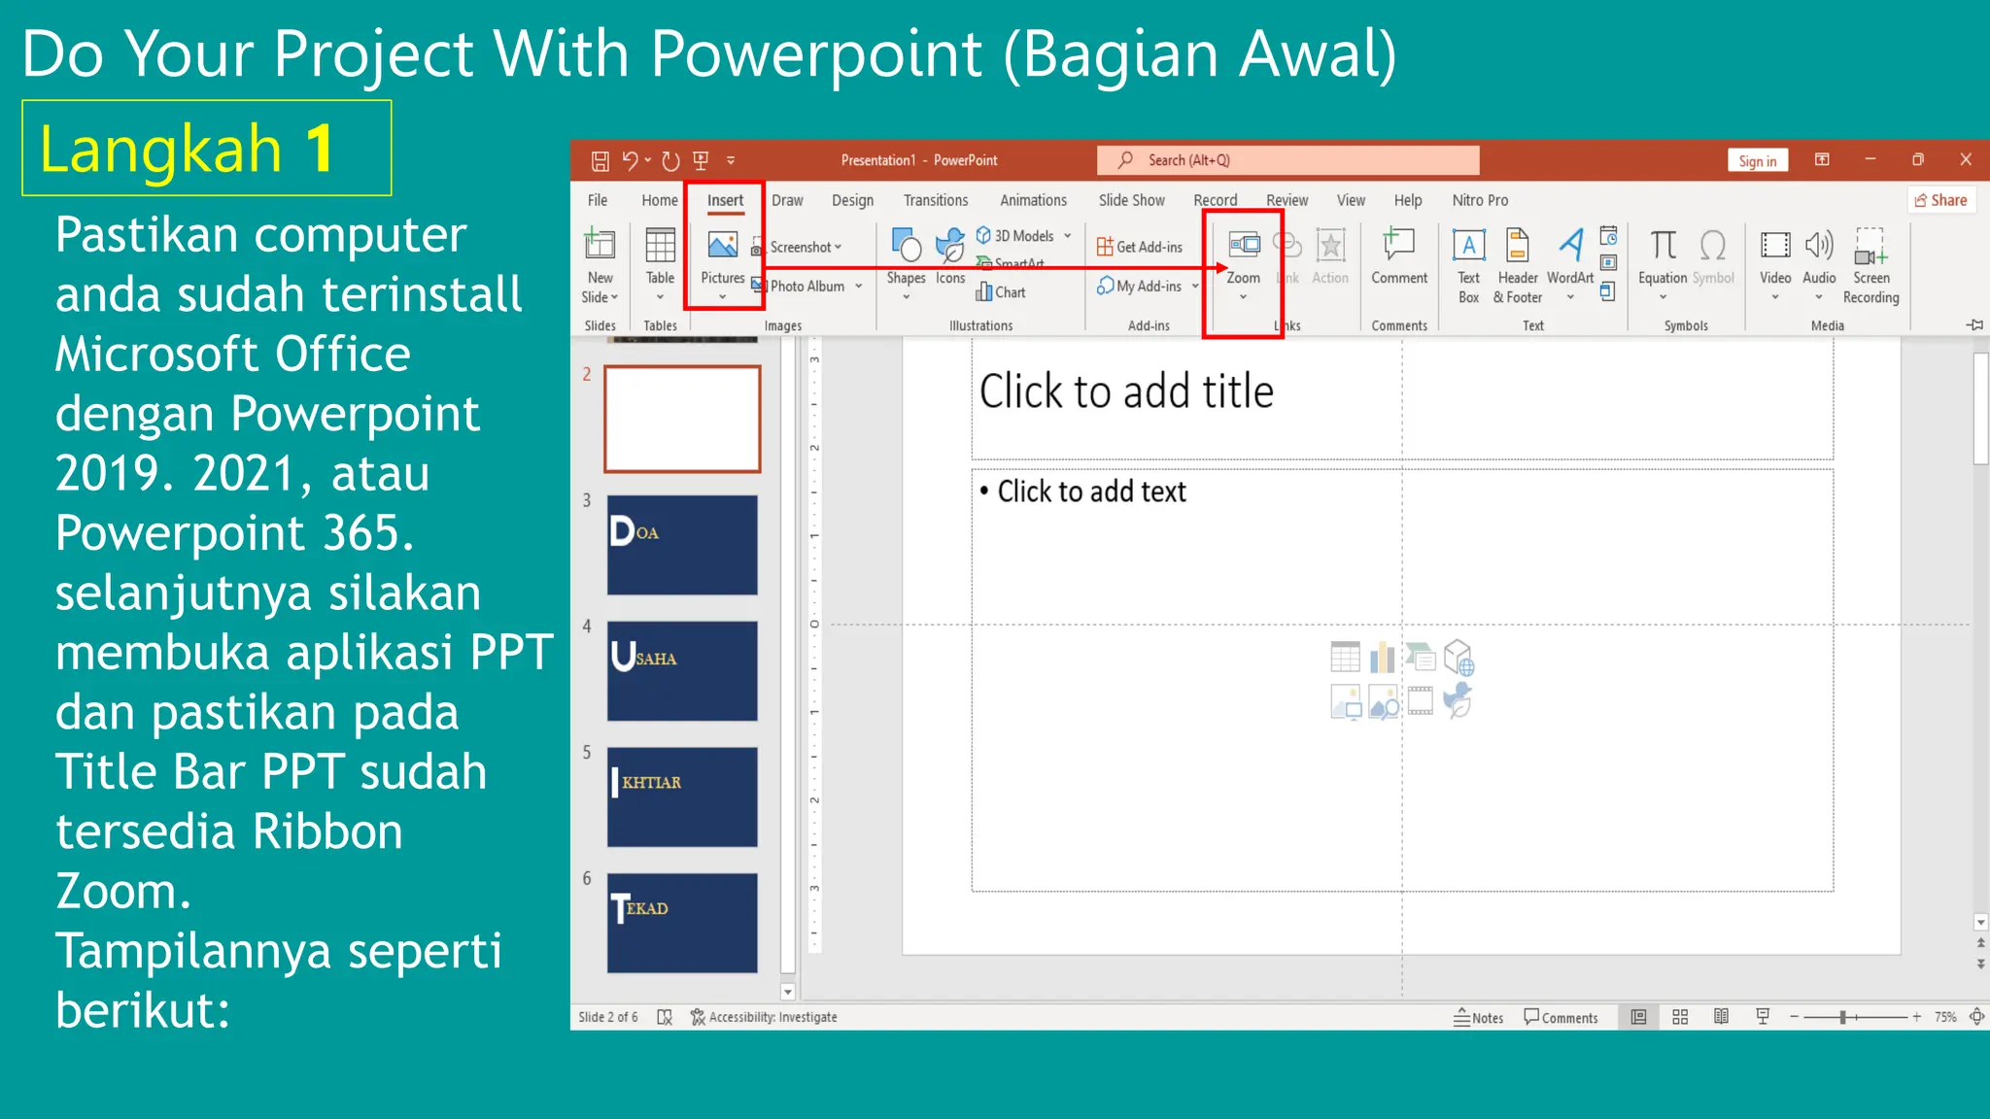Switch to Slide Sorter view
Image resolution: width=1990 pixels, height=1119 pixels.
tap(1680, 1017)
